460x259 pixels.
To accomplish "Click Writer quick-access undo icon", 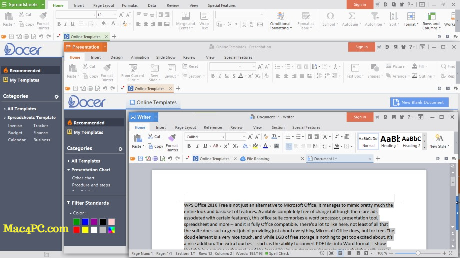I will point(170,158).
